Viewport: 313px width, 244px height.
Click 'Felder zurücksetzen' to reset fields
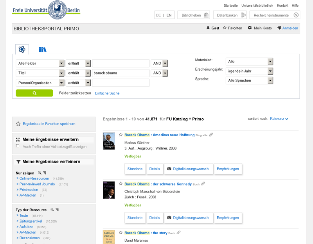[x=75, y=93]
